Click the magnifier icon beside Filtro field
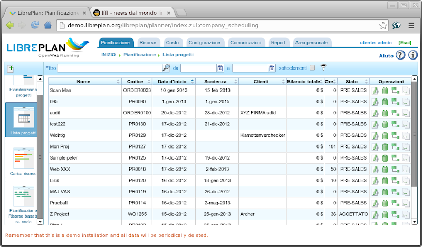422x247 pixels. tap(166, 67)
